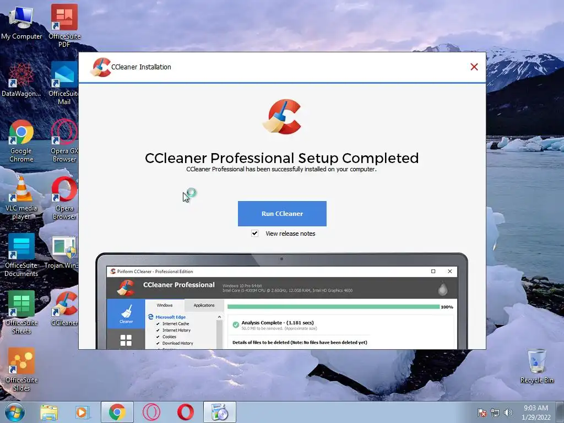Click the four-squares sidebar icon in preview

[x=126, y=340]
